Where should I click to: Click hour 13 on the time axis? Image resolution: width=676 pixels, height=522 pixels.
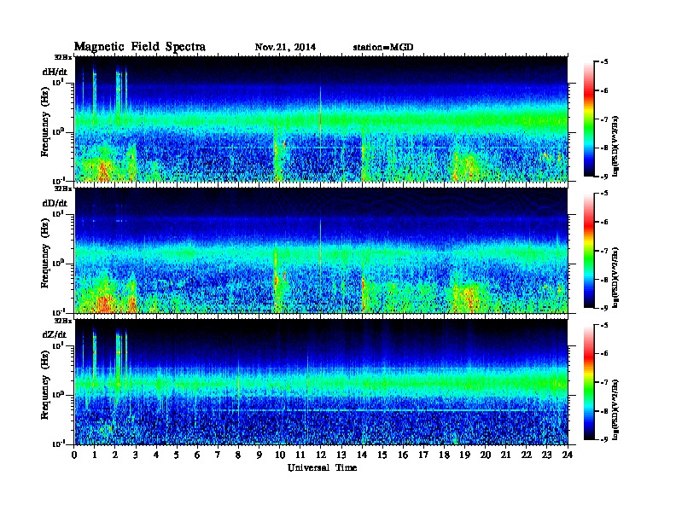point(341,455)
